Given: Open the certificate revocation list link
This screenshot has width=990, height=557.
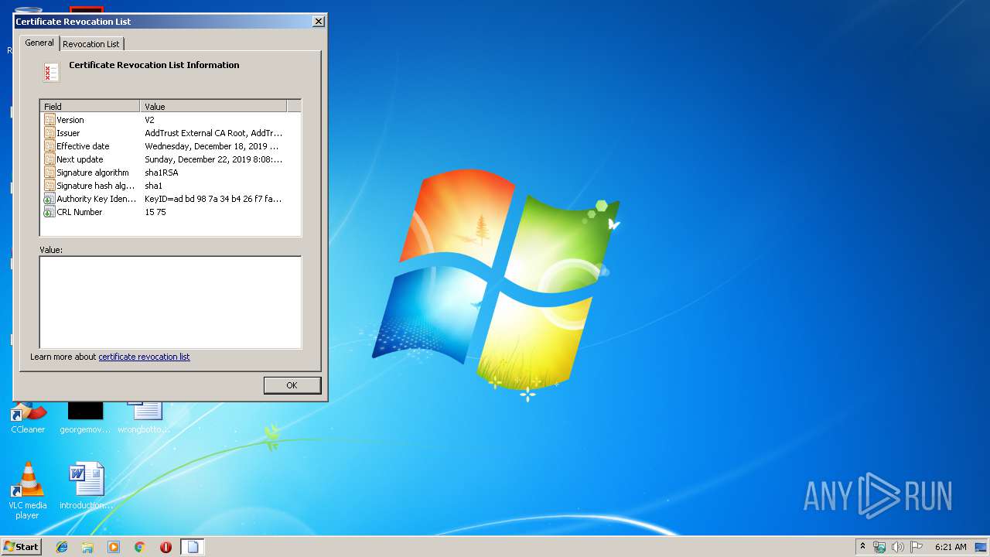Looking at the screenshot, I should [144, 357].
